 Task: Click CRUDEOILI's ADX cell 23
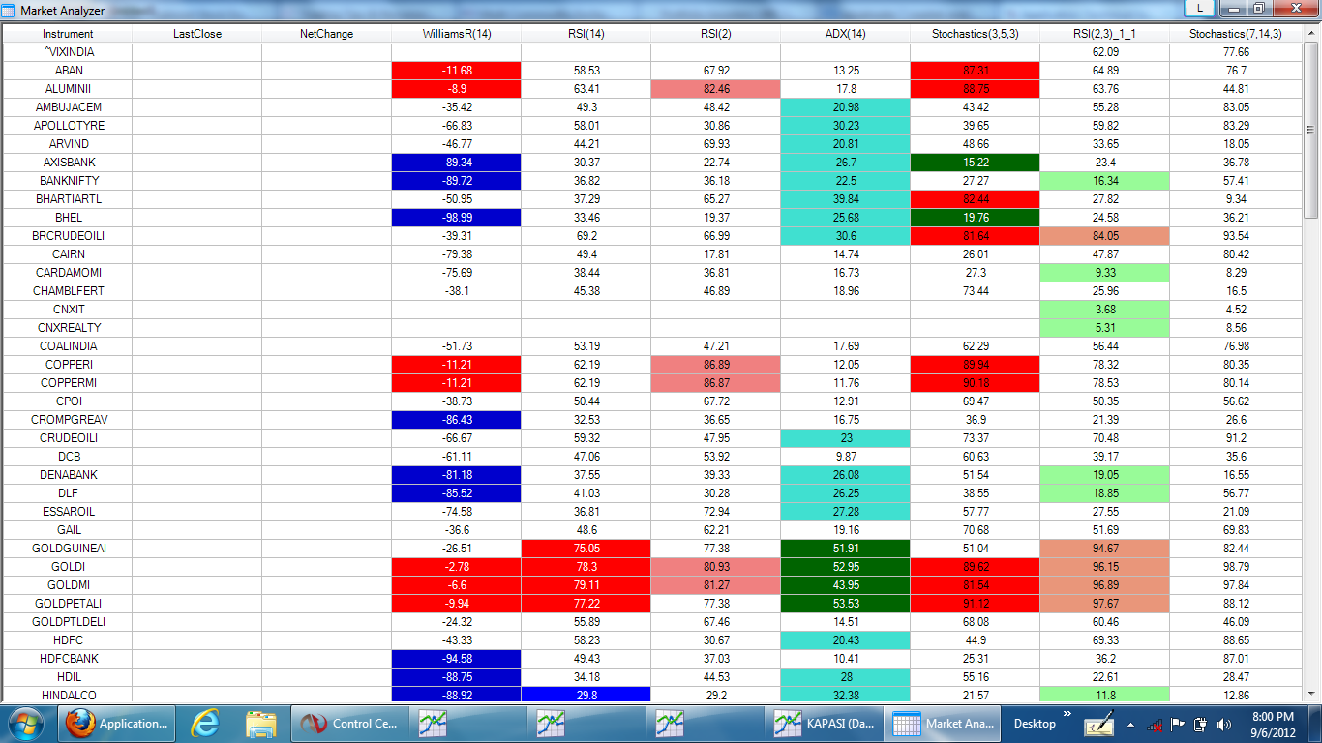point(846,438)
